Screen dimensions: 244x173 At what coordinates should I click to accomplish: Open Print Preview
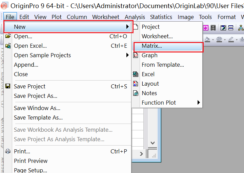point(68,161)
